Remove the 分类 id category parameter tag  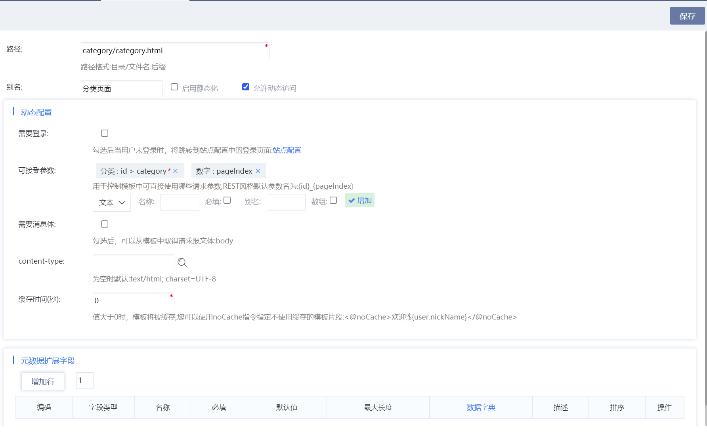pyautogui.click(x=176, y=171)
